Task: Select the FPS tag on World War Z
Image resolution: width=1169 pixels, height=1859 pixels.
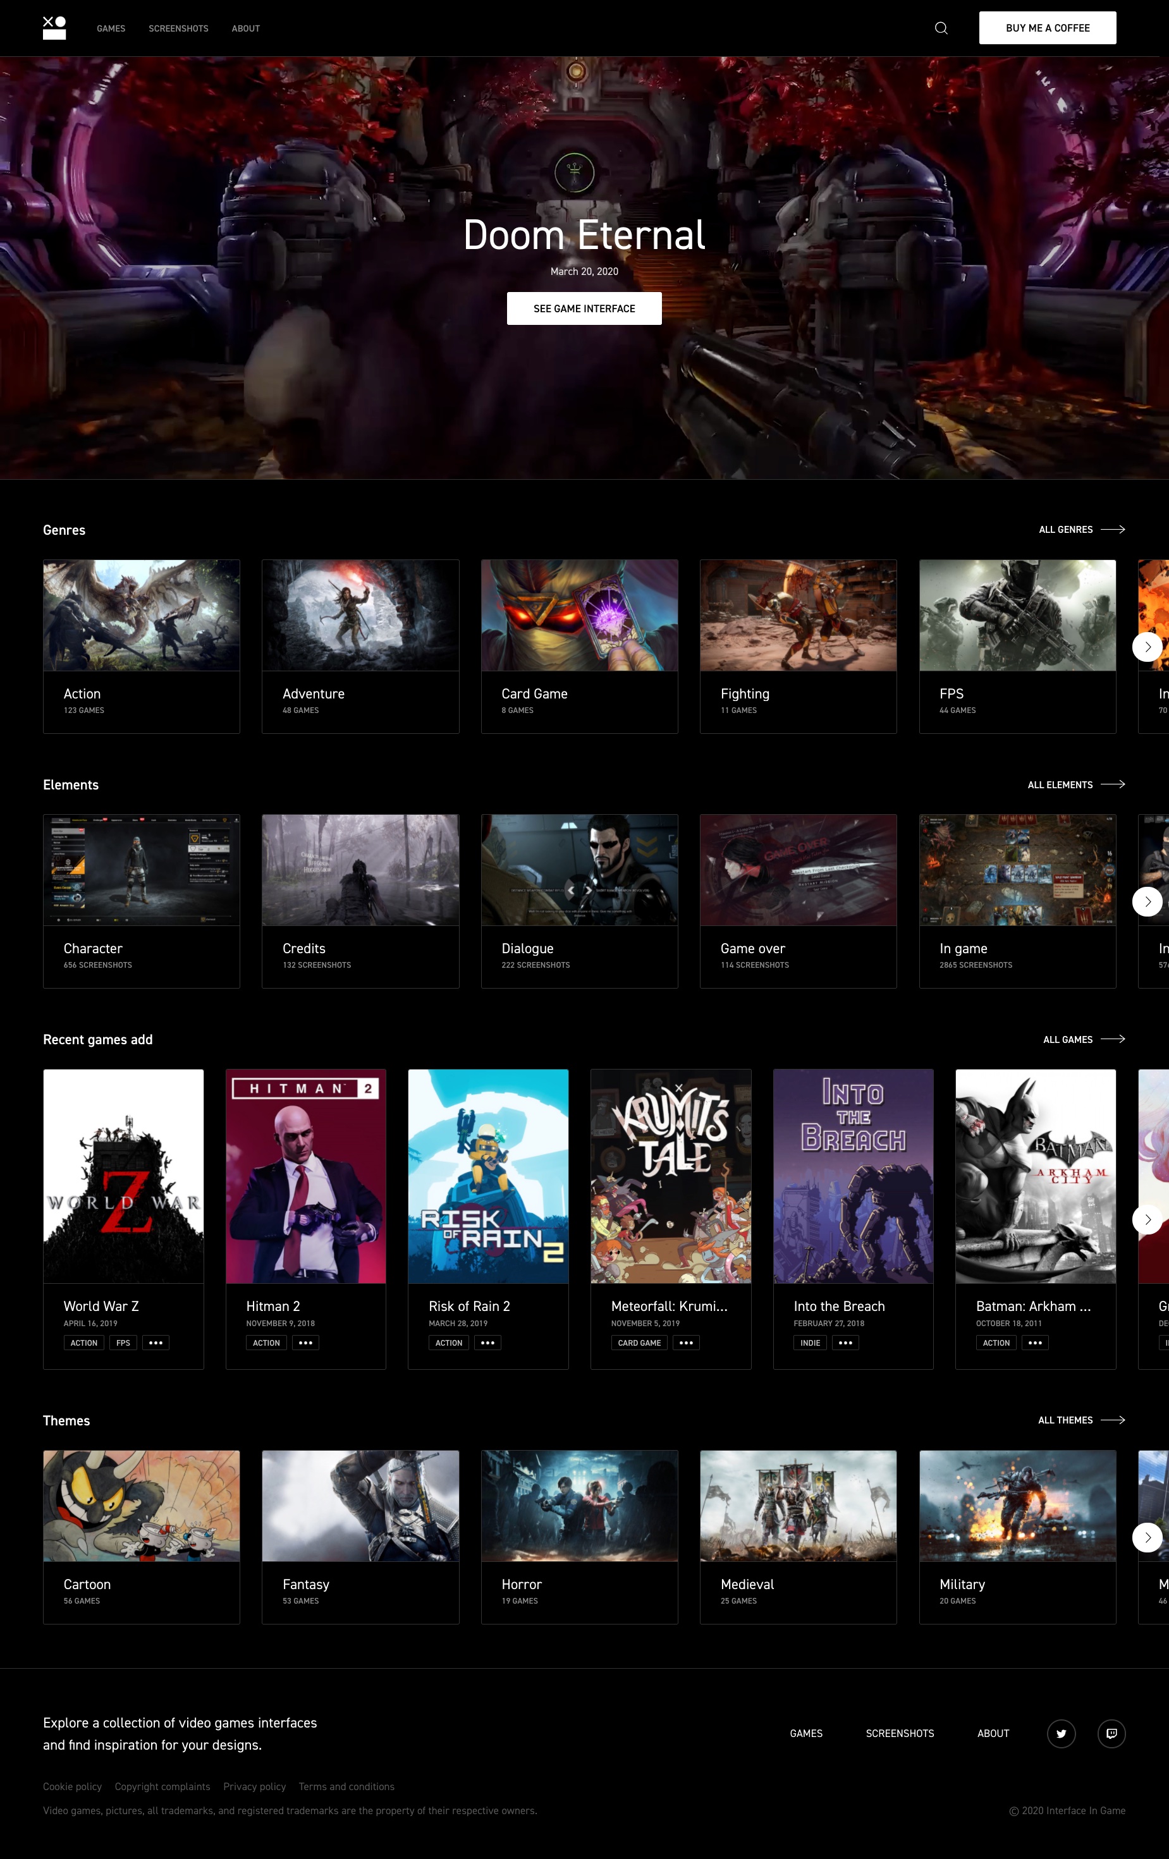Action: pos(123,1343)
